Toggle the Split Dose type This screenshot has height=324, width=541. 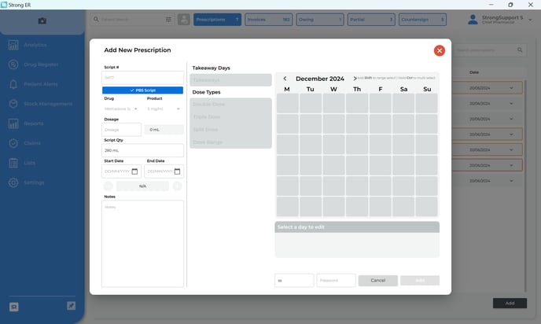tap(230, 130)
